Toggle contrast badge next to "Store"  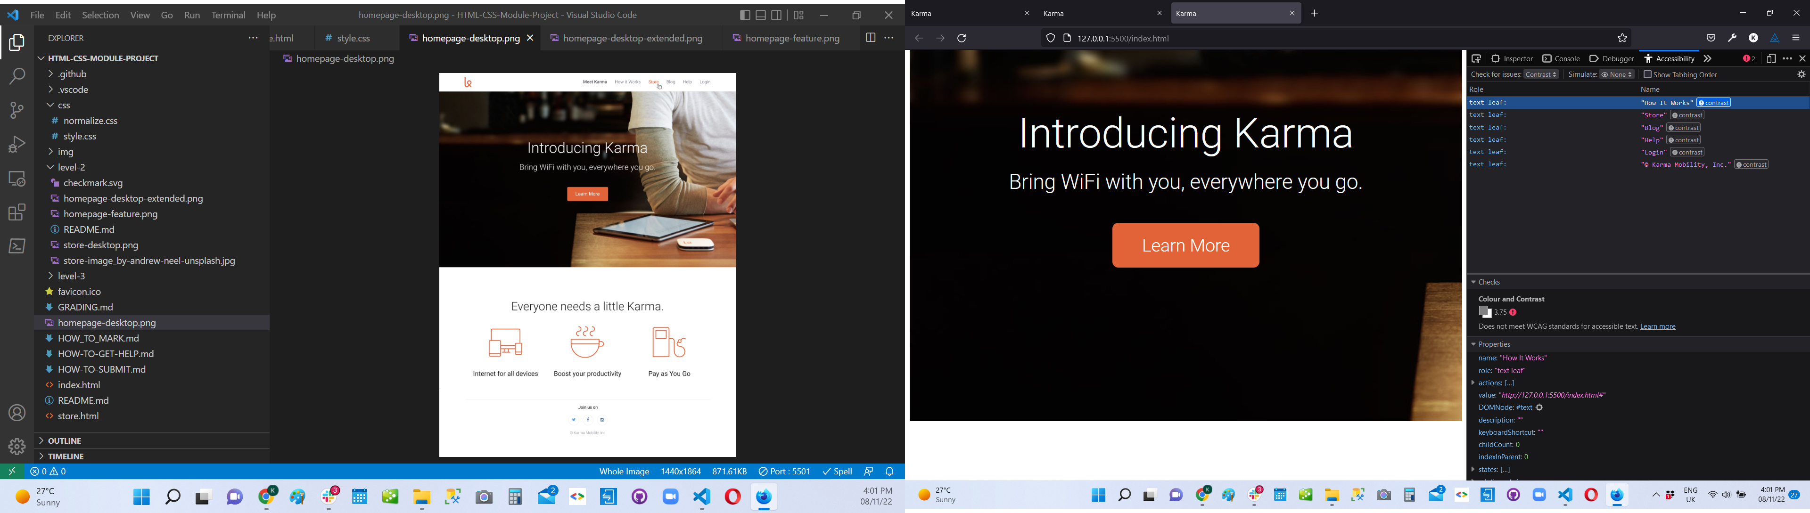(1687, 115)
